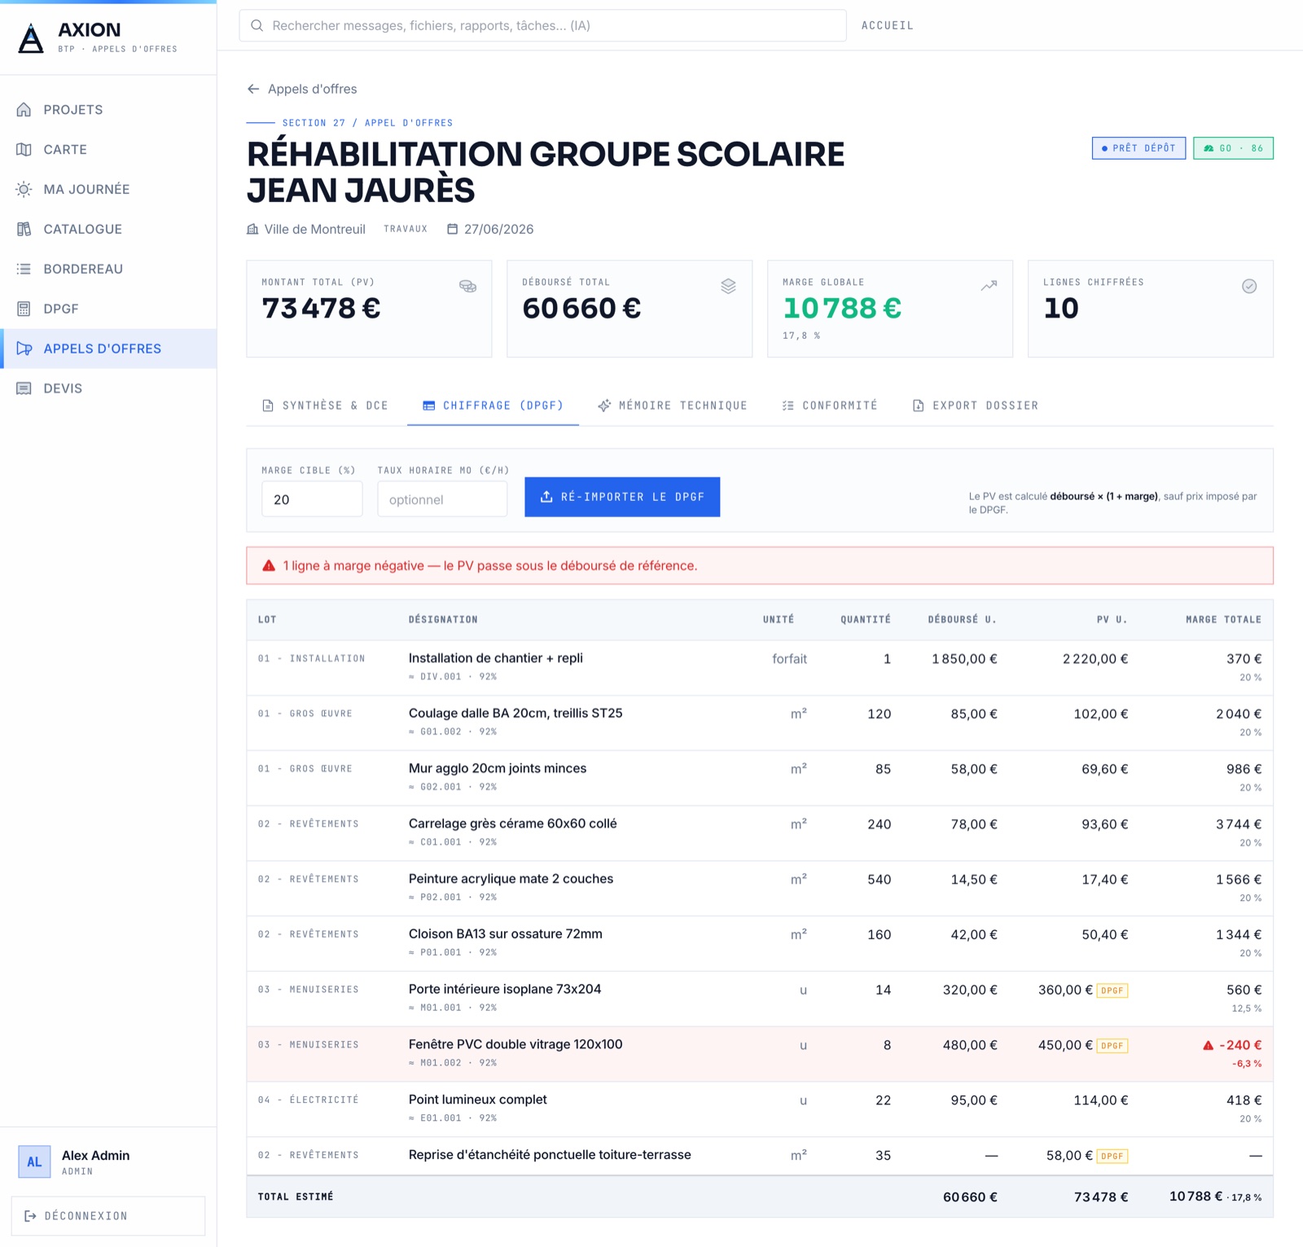The width and height of the screenshot is (1303, 1247).
Task: Click the GO · 86 score badge
Action: [x=1233, y=148]
